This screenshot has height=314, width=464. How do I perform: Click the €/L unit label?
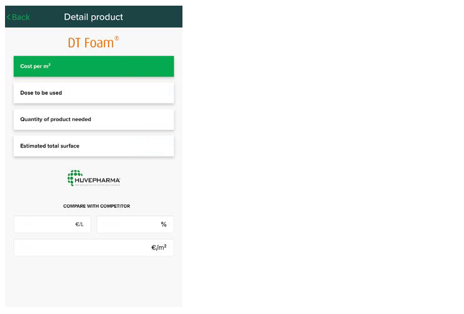pyautogui.click(x=80, y=224)
